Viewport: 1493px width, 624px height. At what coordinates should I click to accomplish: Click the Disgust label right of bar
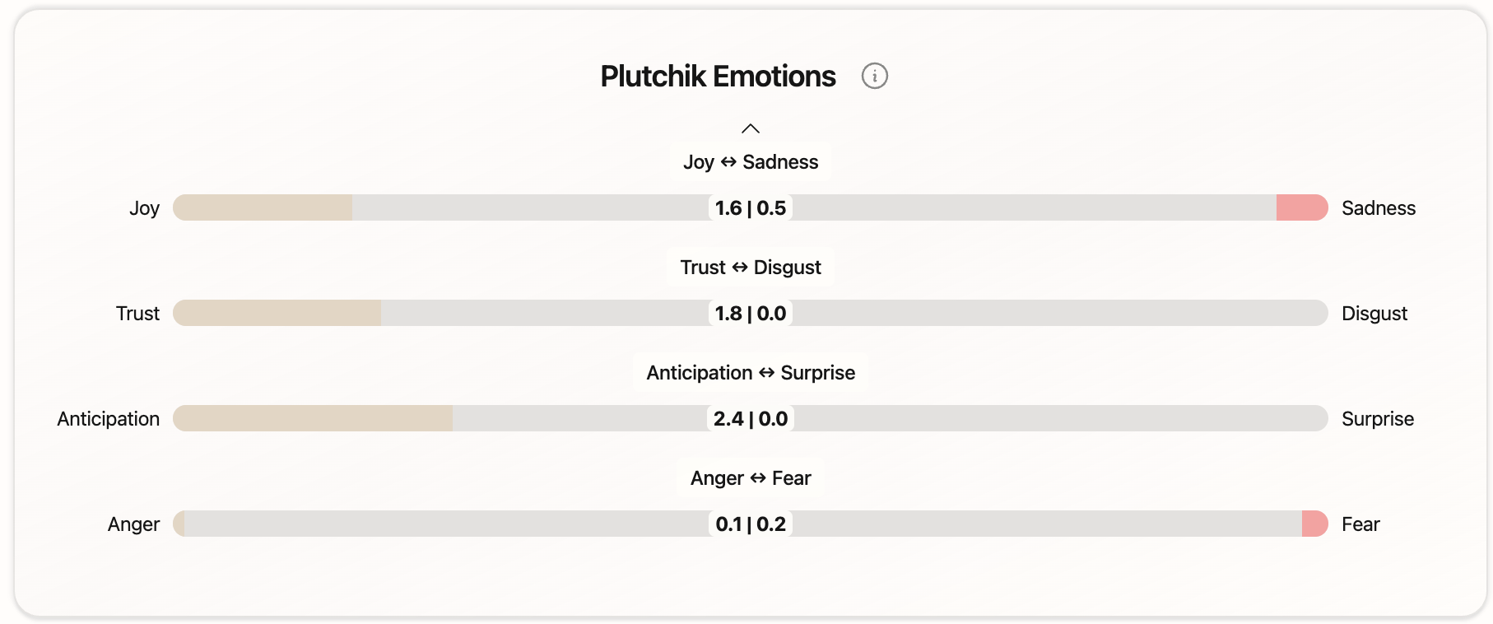(x=1374, y=314)
